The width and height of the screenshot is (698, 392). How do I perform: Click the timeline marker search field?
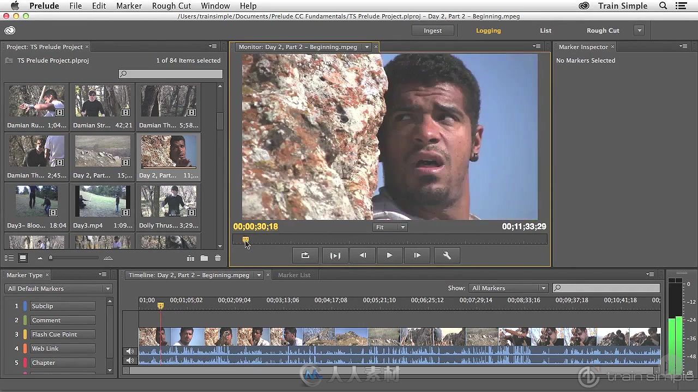point(606,288)
